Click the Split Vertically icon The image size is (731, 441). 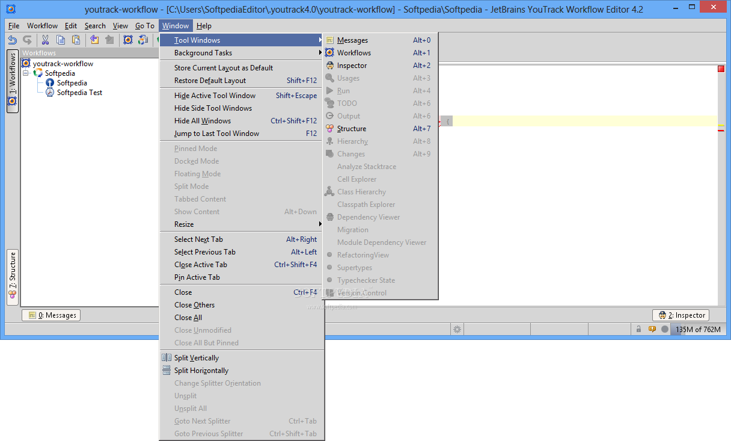point(167,358)
